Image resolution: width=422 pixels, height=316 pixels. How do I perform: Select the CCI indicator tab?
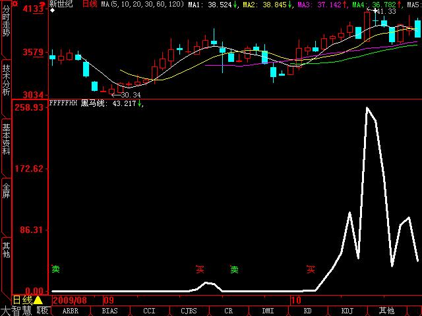click(x=149, y=311)
